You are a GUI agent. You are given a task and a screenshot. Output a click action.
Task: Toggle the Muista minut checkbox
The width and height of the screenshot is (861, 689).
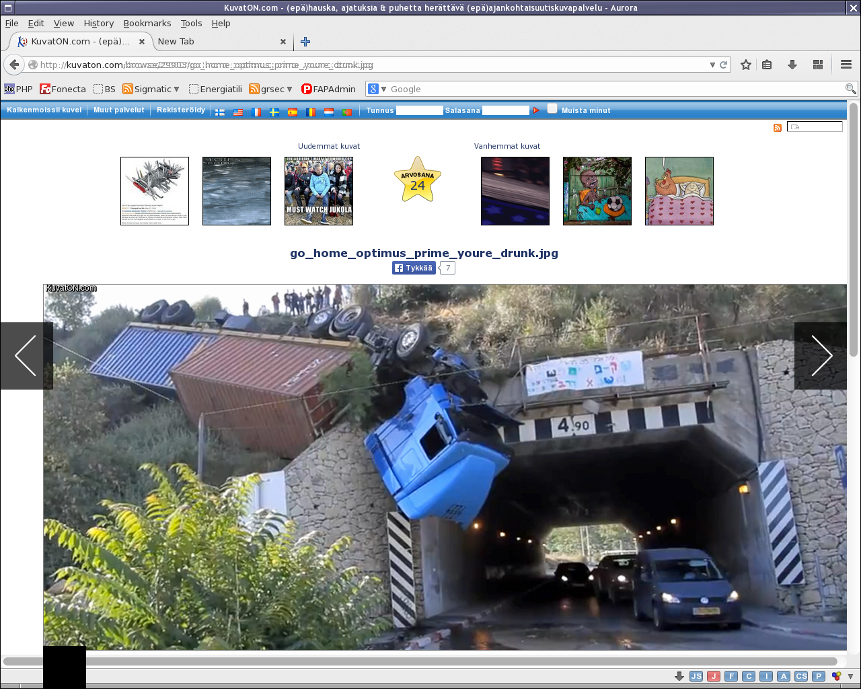552,109
